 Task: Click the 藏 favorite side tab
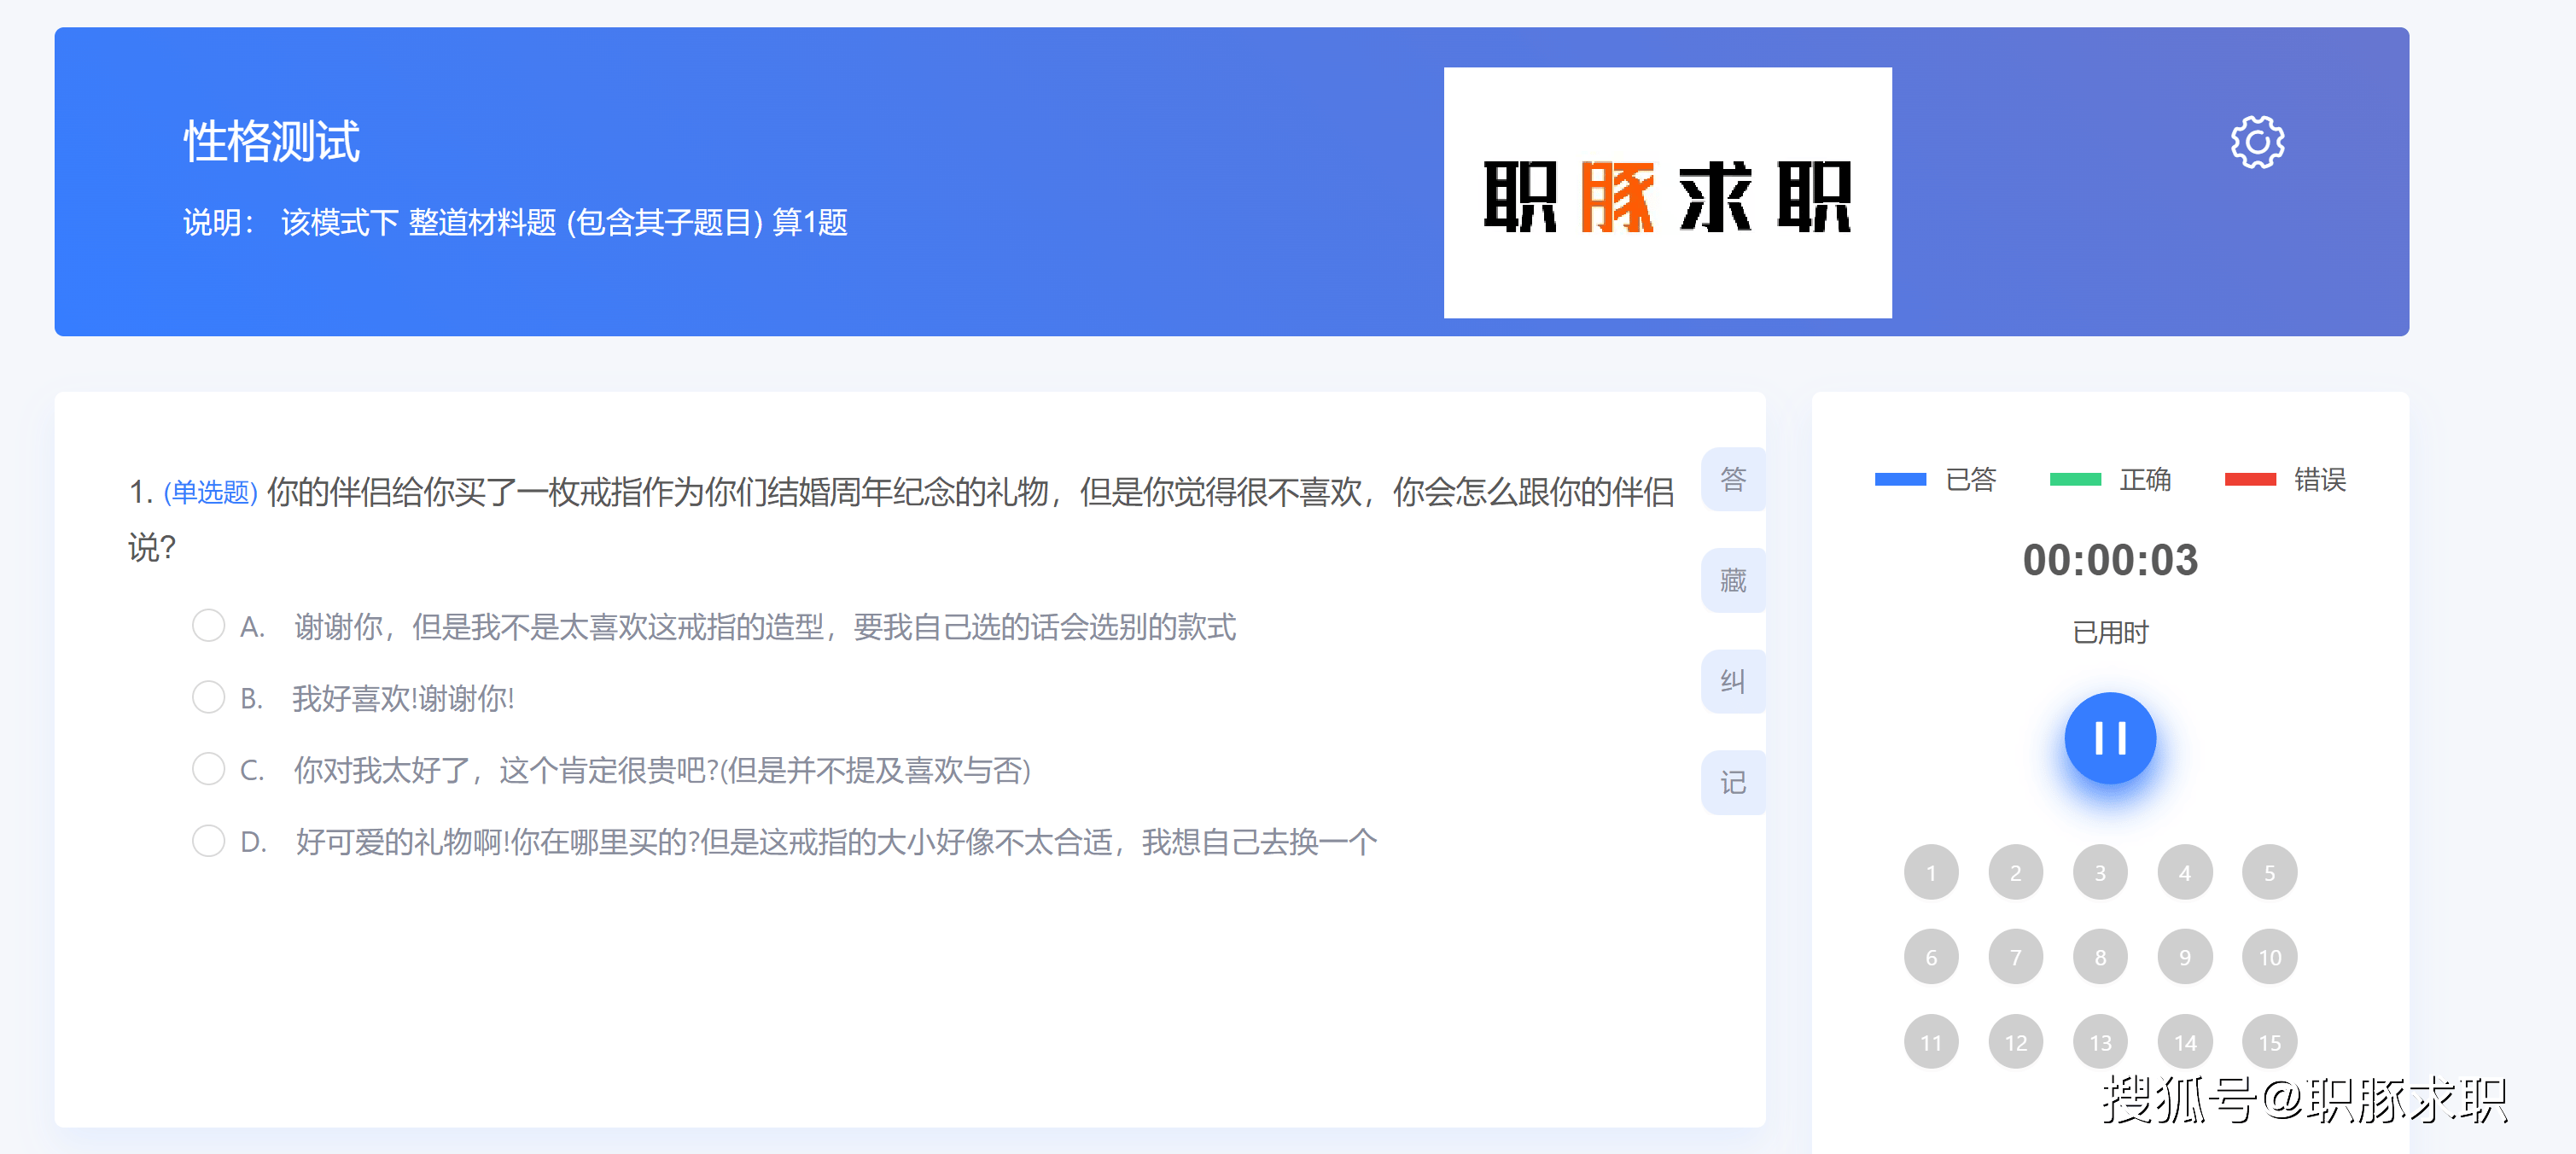coord(1732,580)
